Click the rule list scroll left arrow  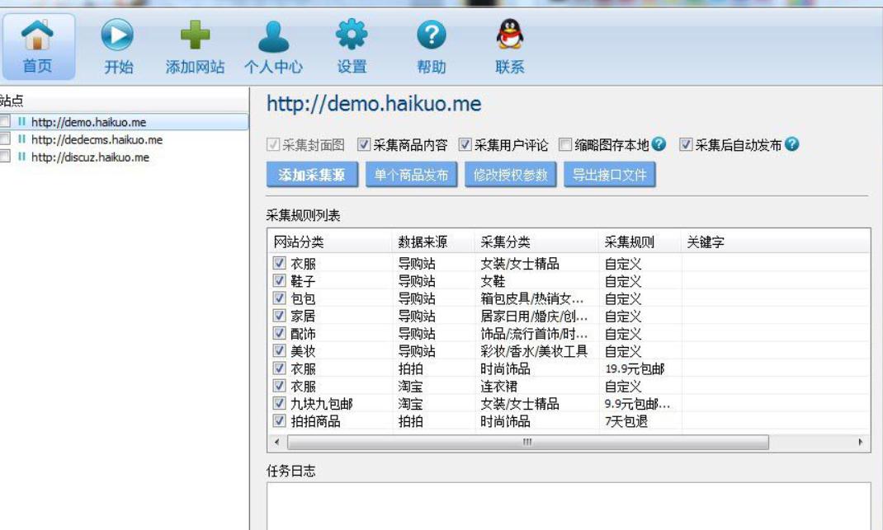pos(276,443)
